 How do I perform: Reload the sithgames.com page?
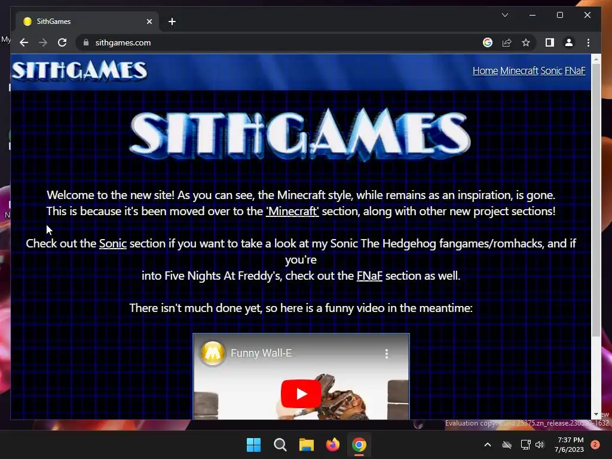62,42
